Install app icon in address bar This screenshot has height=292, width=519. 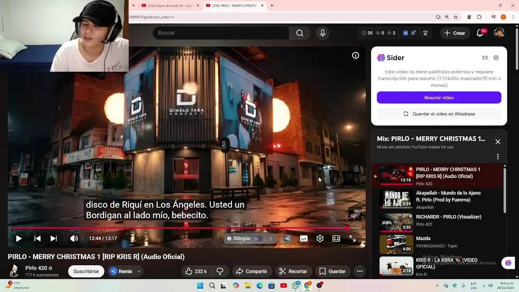[x=438, y=17]
